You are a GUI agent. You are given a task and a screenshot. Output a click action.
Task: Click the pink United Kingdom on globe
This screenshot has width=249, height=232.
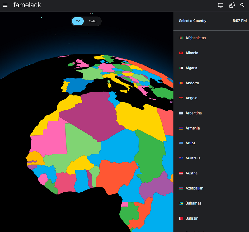82,64
